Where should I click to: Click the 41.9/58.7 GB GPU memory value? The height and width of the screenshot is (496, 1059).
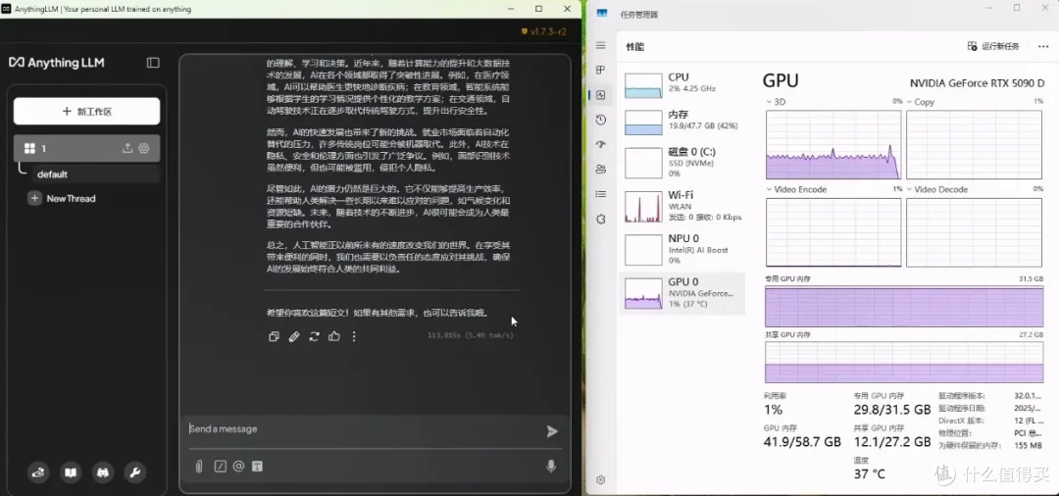[x=802, y=442]
